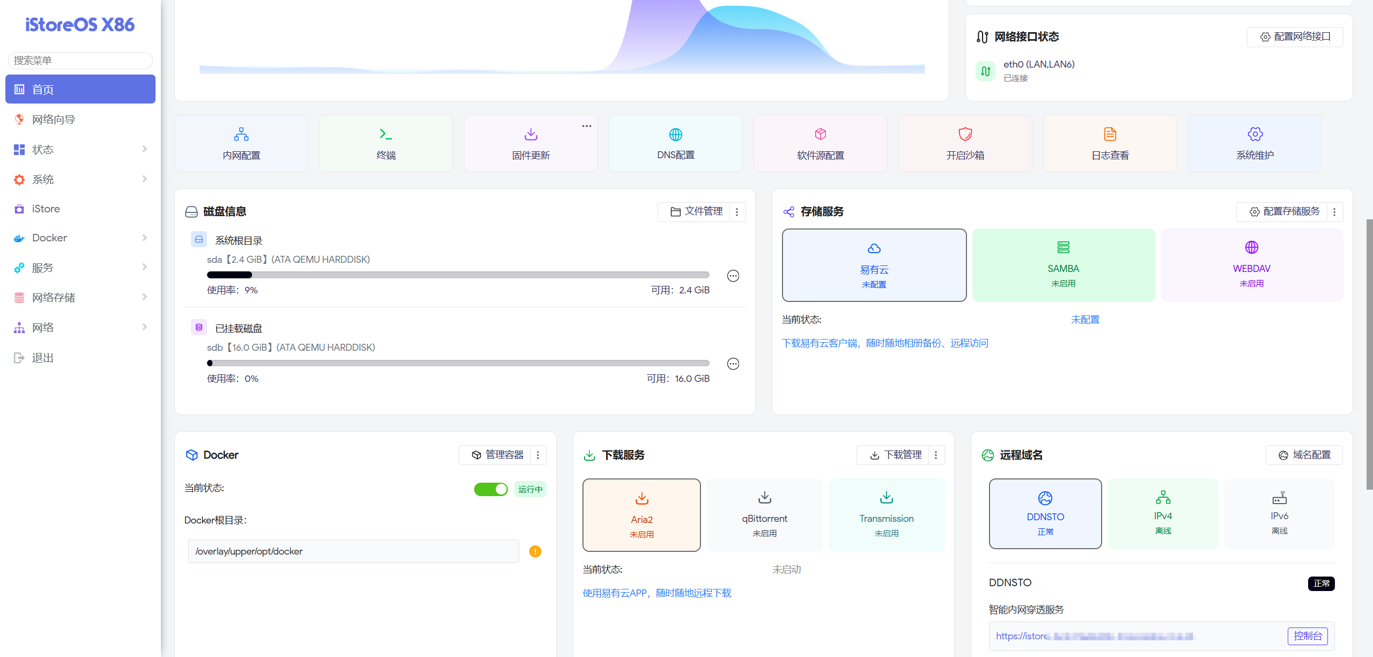The height and width of the screenshot is (657, 1373).
Task: Toggle the Docker running status switch
Action: click(490, 489)
